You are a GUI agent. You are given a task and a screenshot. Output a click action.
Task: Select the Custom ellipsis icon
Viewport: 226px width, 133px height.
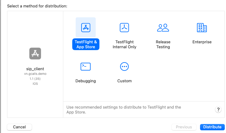pos(124,66)
